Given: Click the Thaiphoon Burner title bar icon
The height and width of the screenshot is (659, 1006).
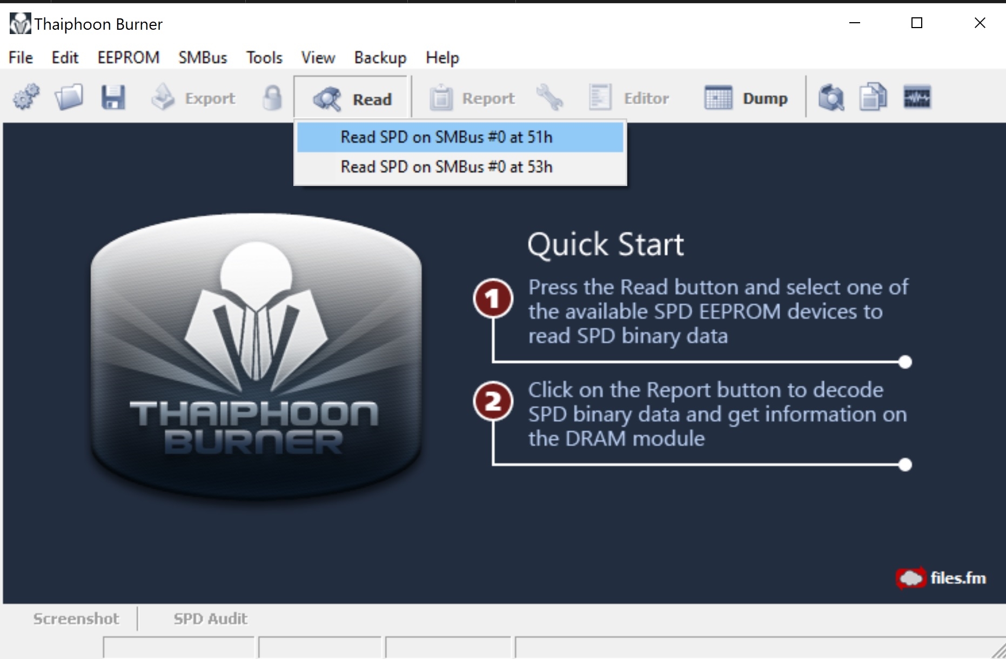Looking at the screenshot, I should point(21,24).
